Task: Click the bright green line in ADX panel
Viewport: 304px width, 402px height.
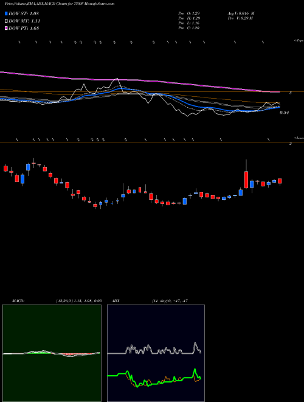Action: tap(154, 379)
